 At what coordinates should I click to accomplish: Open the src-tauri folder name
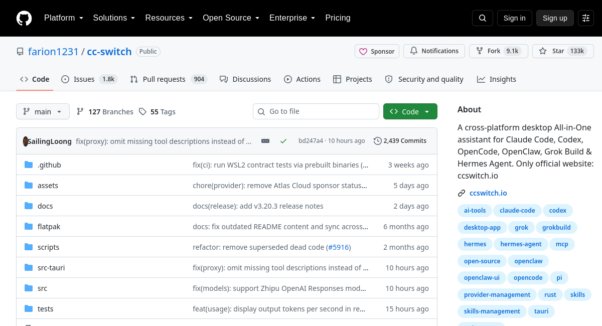(x=51, y=268)
